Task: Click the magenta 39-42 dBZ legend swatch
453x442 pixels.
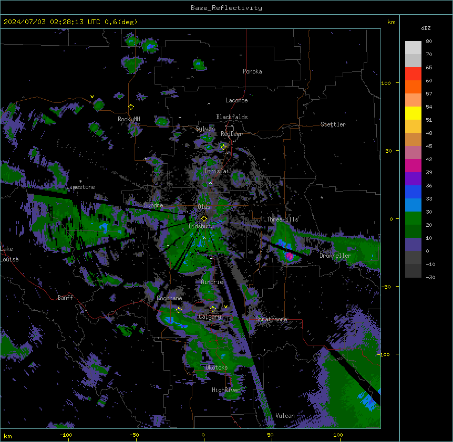Action: tap(413, 165)
